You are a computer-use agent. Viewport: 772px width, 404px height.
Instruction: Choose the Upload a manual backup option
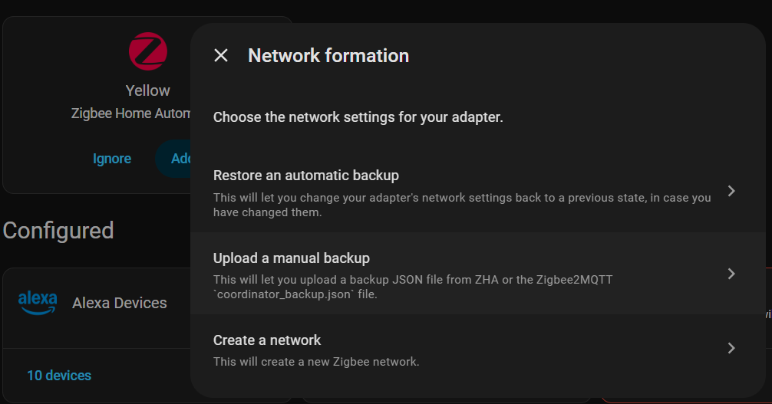point(292,258)
